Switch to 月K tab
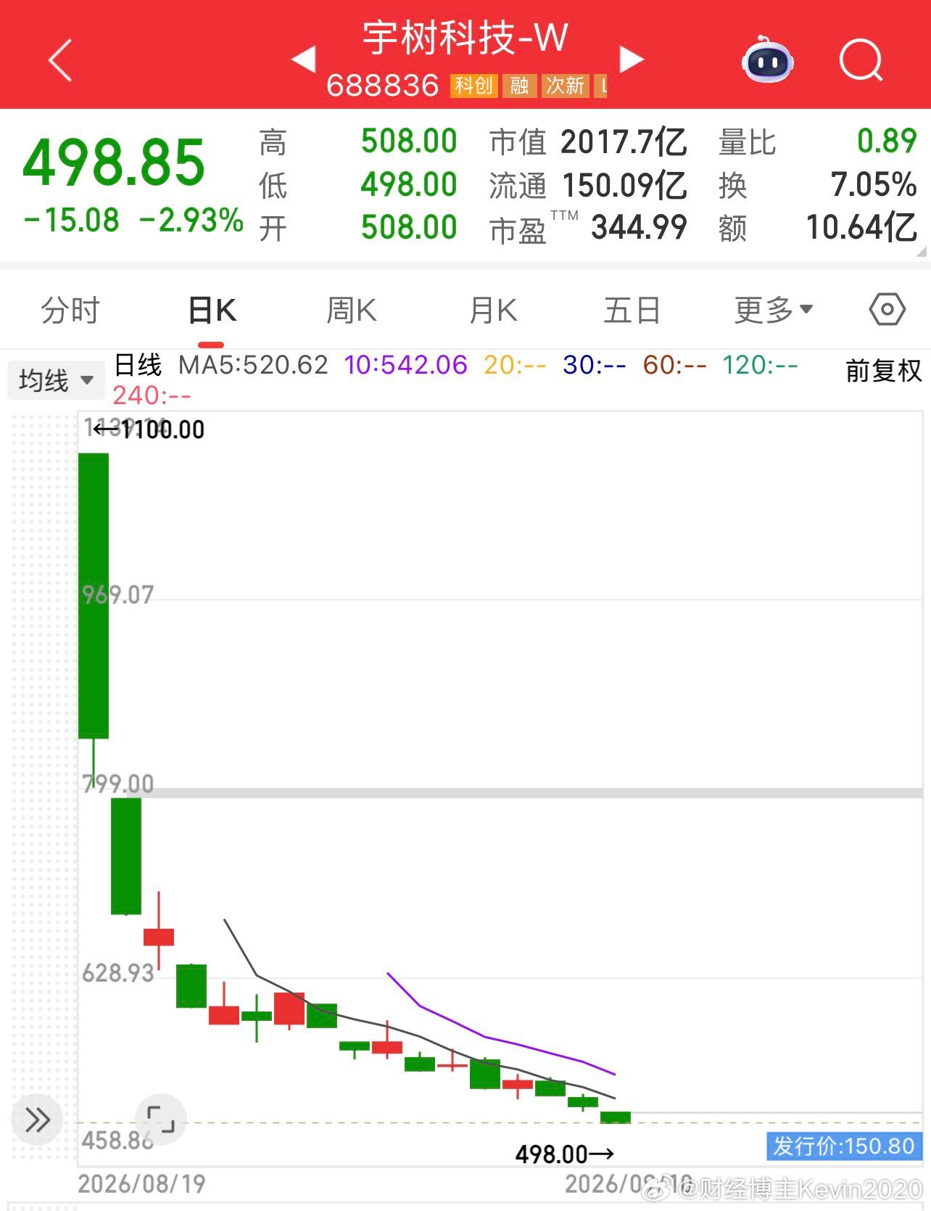 tap(493, 311)
